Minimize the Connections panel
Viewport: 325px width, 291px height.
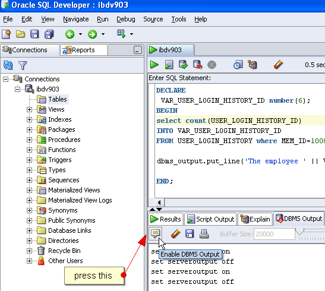pyautogui.click(x=137, y=50)
